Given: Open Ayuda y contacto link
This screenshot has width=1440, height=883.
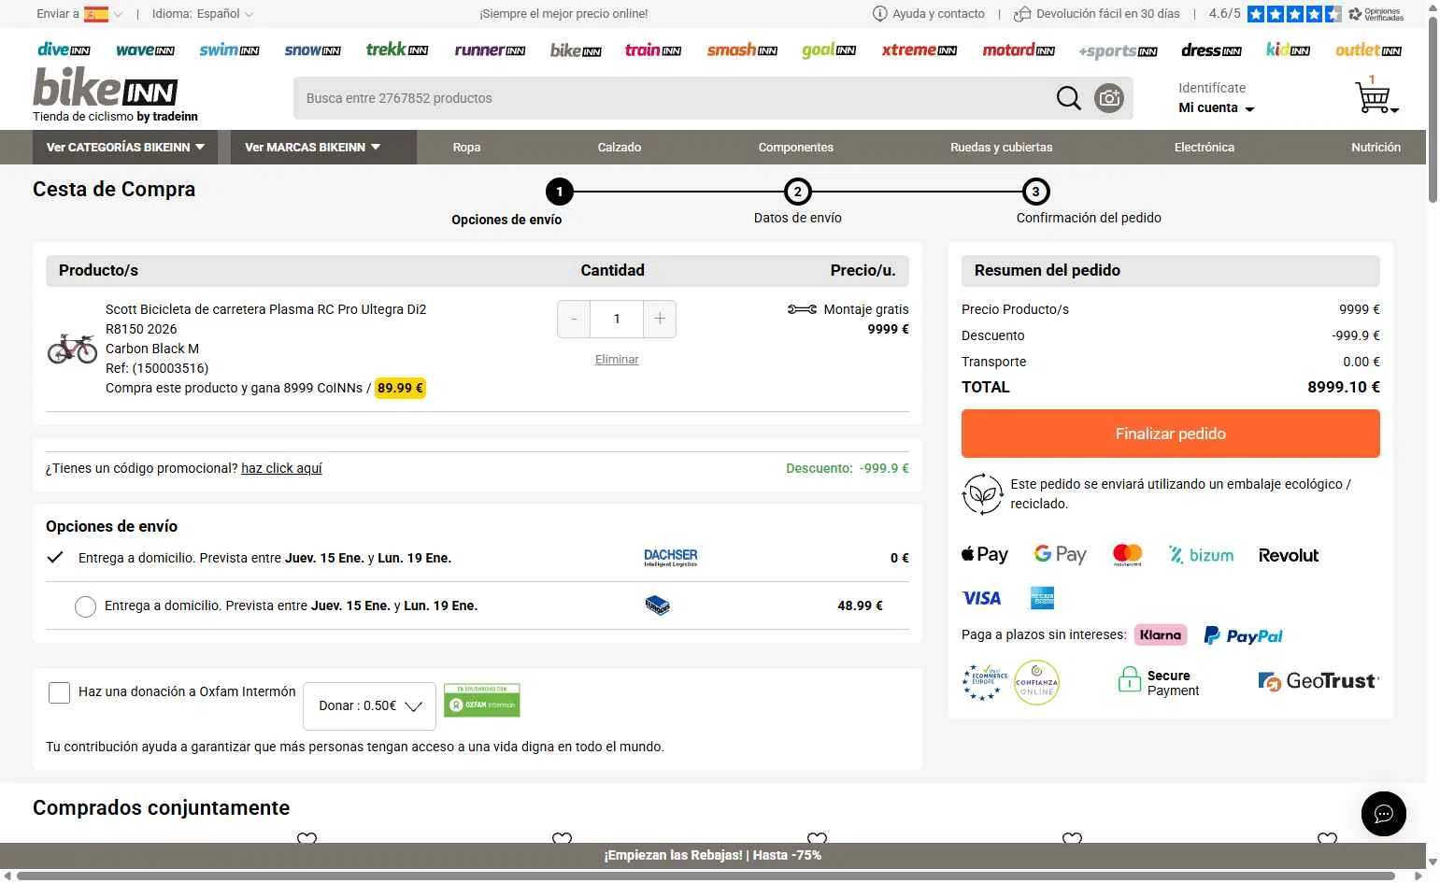Looking at the screenshot, I should coord(929,14).
